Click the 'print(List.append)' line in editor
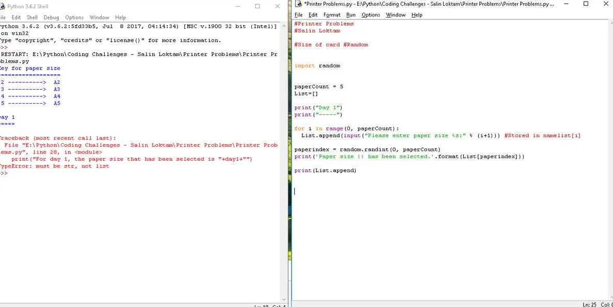 pyautogui.click(x=325, y=170)
